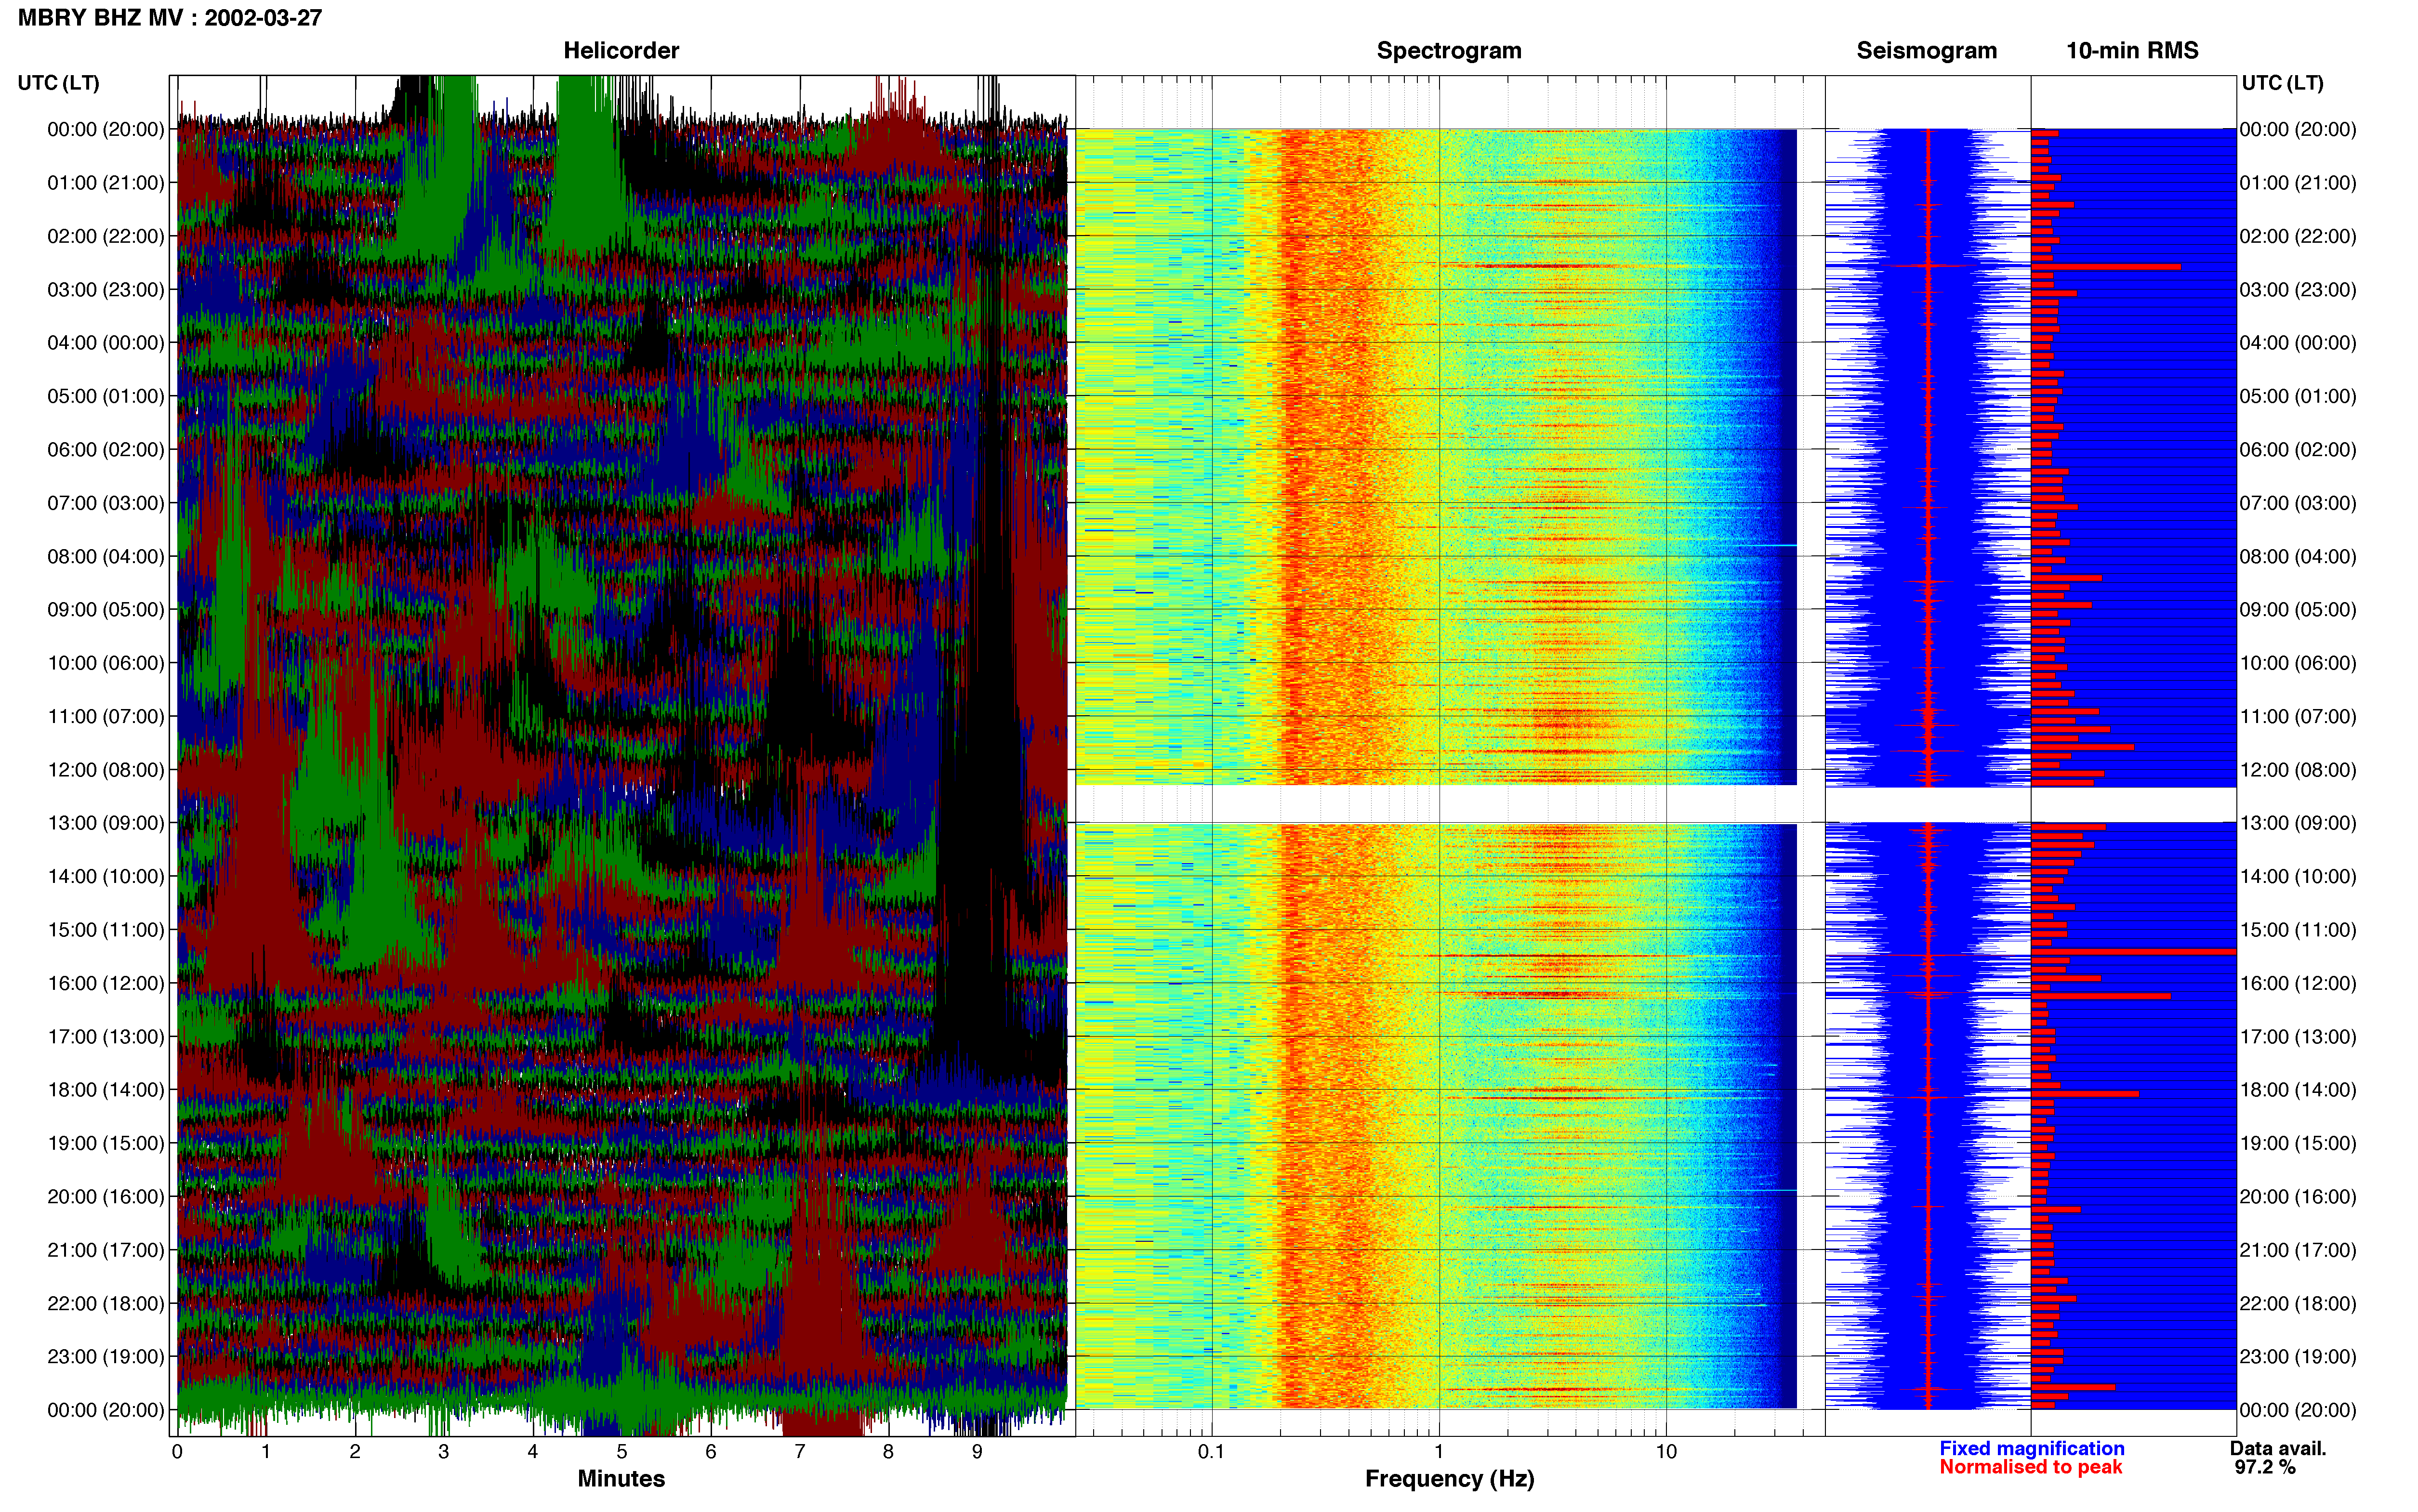Image resolution: width=2418 pixels, height=1512 pixels.
Task: Click tick '2' on the Minutes axis
Action: 355,1452
